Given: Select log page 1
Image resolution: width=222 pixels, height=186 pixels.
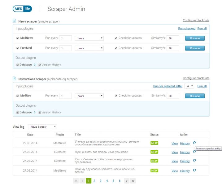Looking at the screenshot, I should [x=89, y=181].
